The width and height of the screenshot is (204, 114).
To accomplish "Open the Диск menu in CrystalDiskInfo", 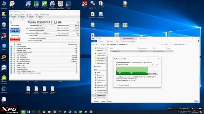I will (x=31, y=14).
